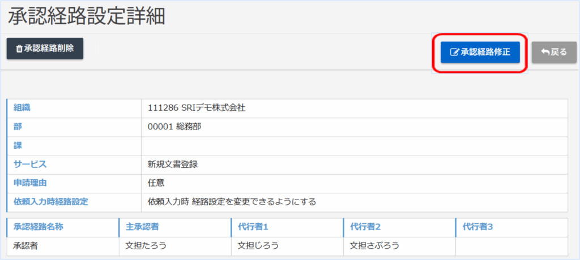Click the 主承認者 column header
This screenshot has height=260, width=580.
[142, 227]
